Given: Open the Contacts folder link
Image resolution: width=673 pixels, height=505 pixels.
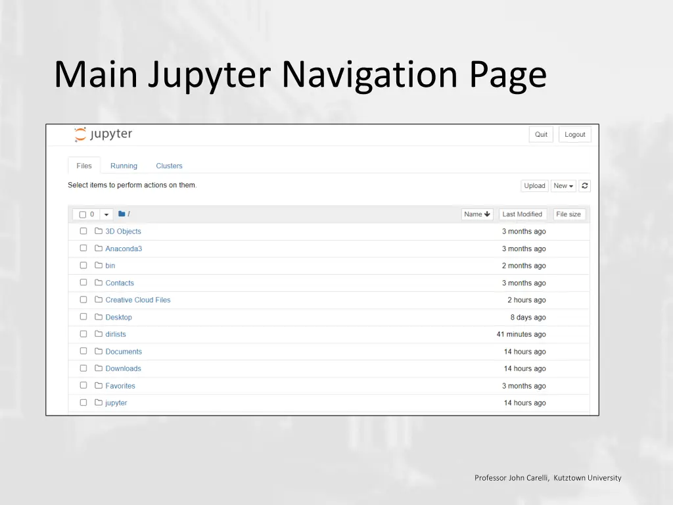Looking at the screenshot, I should point(120,283).
